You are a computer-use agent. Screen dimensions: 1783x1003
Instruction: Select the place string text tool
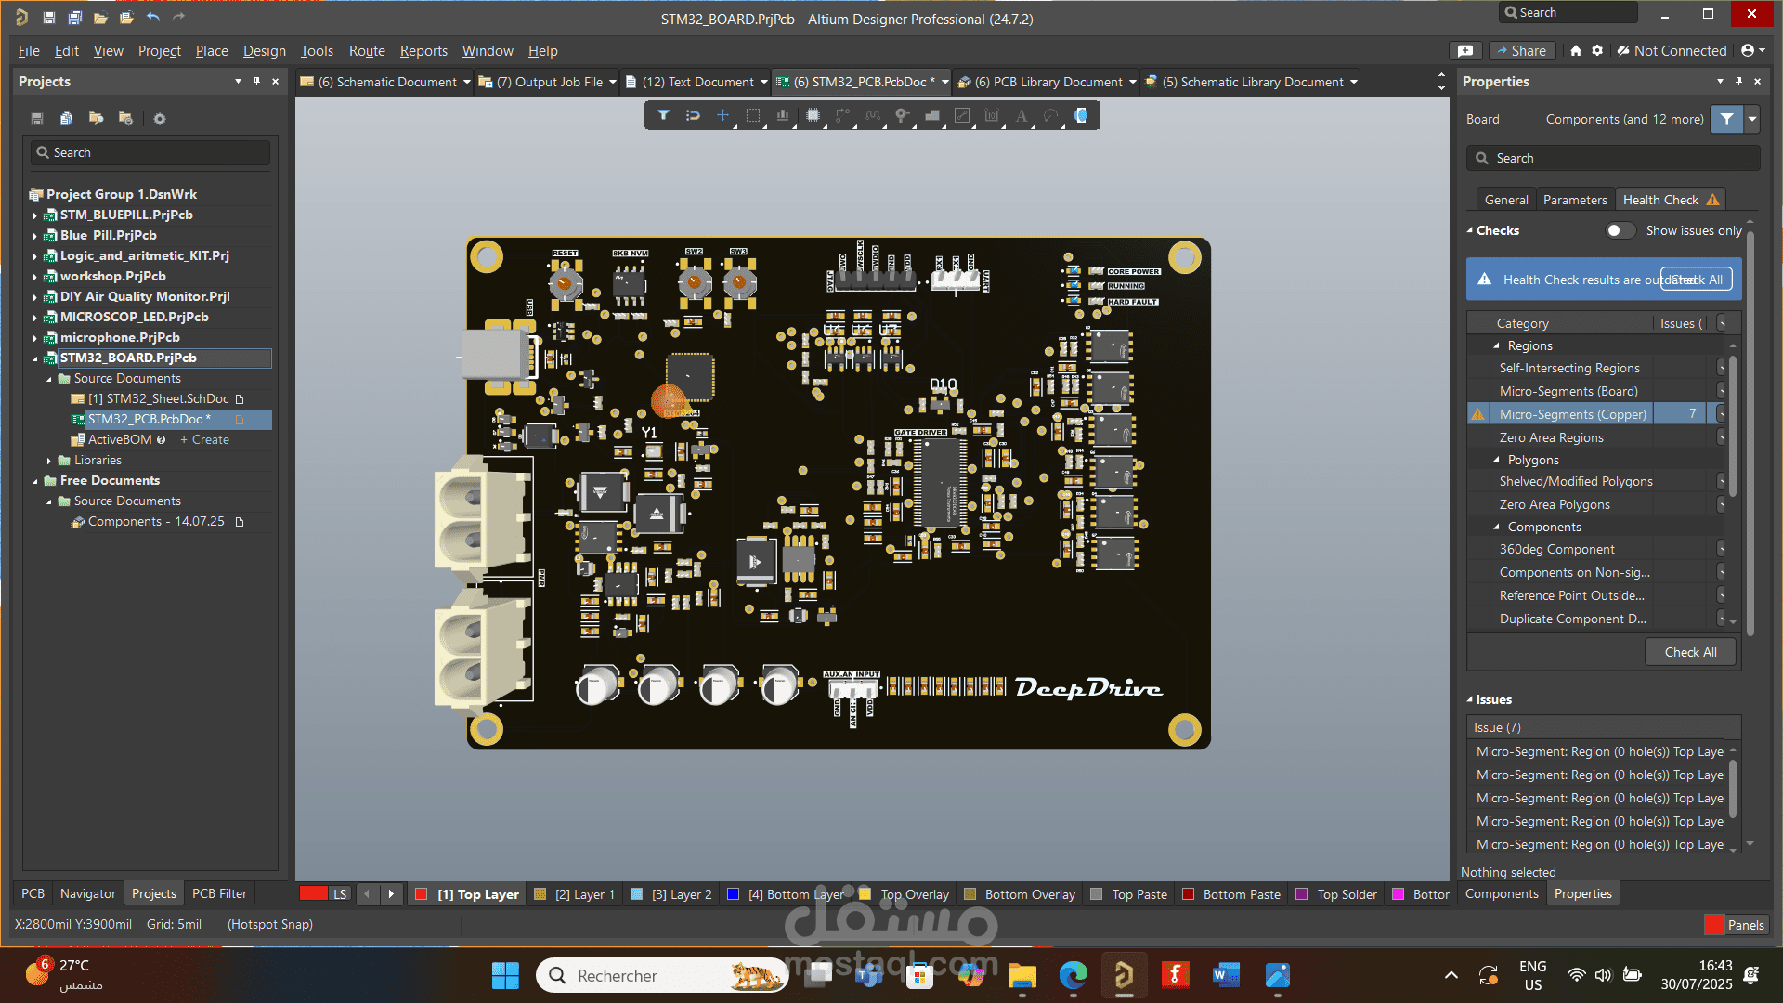(1022, 115)
